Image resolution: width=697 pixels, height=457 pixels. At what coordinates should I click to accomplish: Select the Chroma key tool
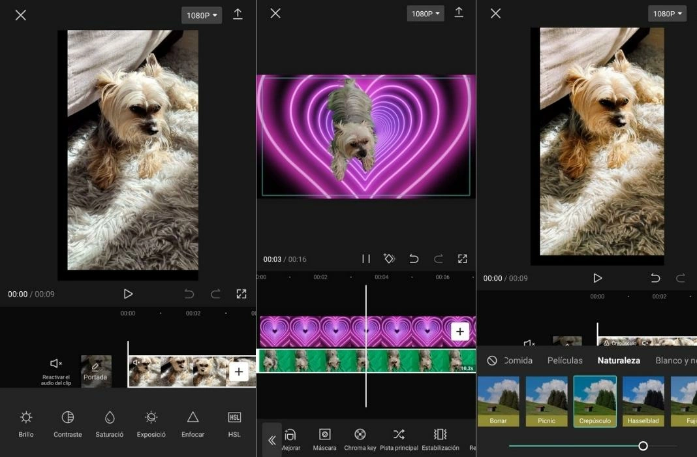point(360,439)
